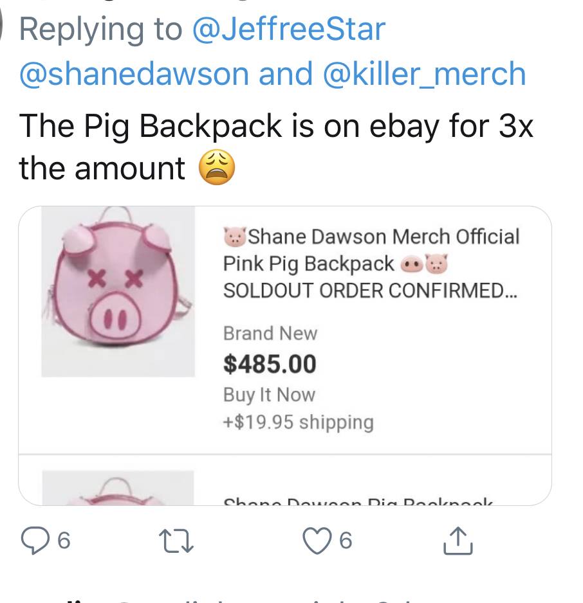This screenshot has height=603, width=583.
Task: Tap the reply speech bubble icon
Action: [35, 541]
